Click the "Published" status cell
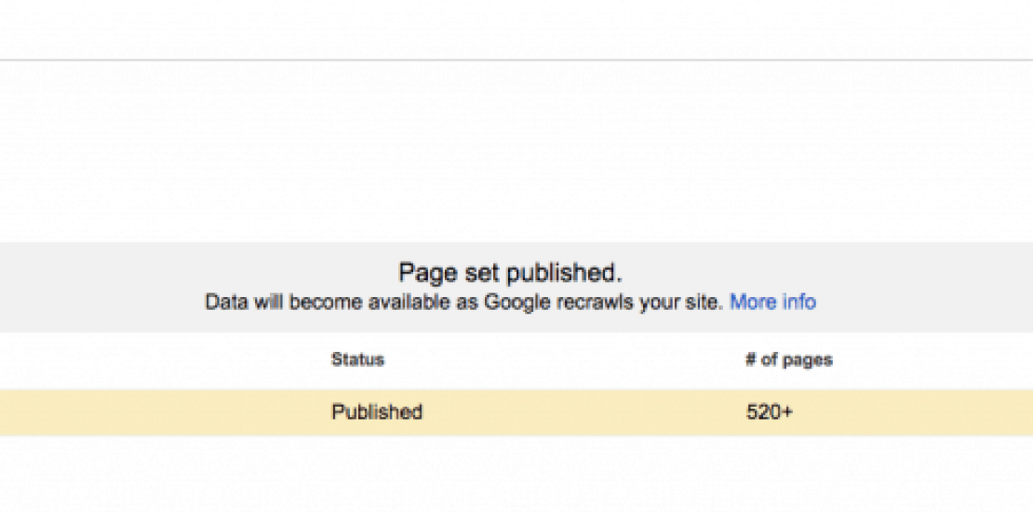This screenshot has height=512, width=1033. point(377,412)
